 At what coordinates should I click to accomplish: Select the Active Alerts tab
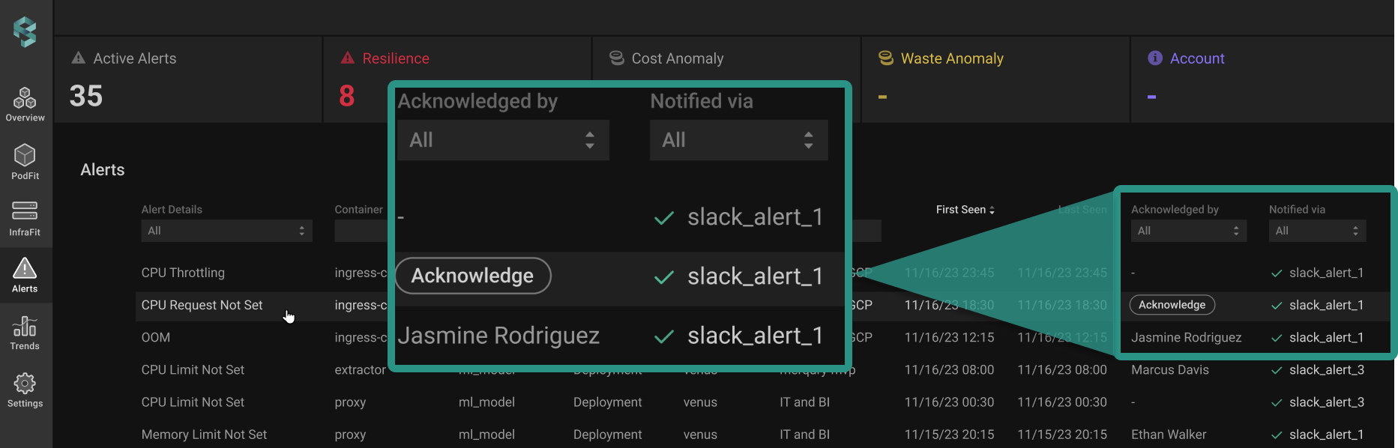tap(134, 58)
